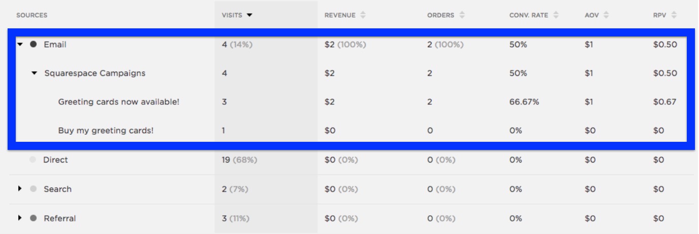Expand the Referral source row
The height and width of the screenshot is (234, 699).
click(x=20, y=218)
